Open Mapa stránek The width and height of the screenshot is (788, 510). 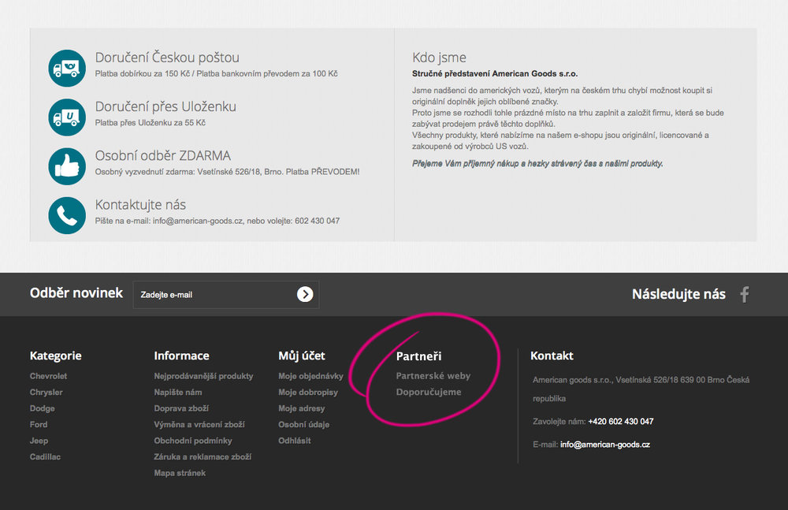[180, 472]
